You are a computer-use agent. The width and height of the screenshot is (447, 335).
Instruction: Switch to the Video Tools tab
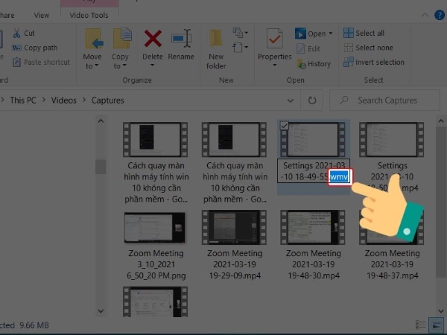pyautogui.click(x=88, y=15)
